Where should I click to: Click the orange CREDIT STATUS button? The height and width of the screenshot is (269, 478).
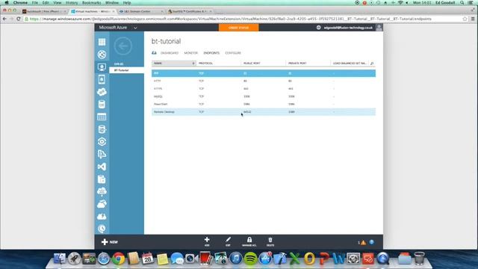click(x=239, y=28)
